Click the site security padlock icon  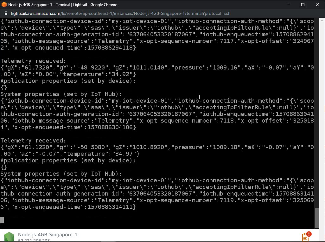6,13
